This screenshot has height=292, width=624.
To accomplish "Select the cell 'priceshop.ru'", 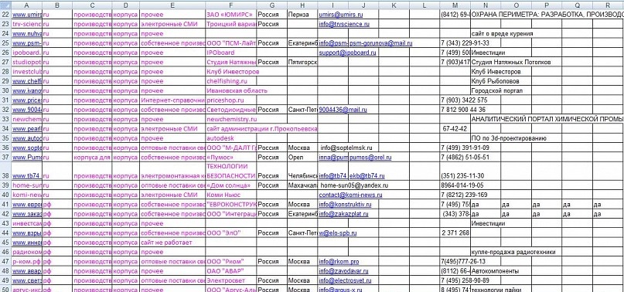I will pos(230,100).
